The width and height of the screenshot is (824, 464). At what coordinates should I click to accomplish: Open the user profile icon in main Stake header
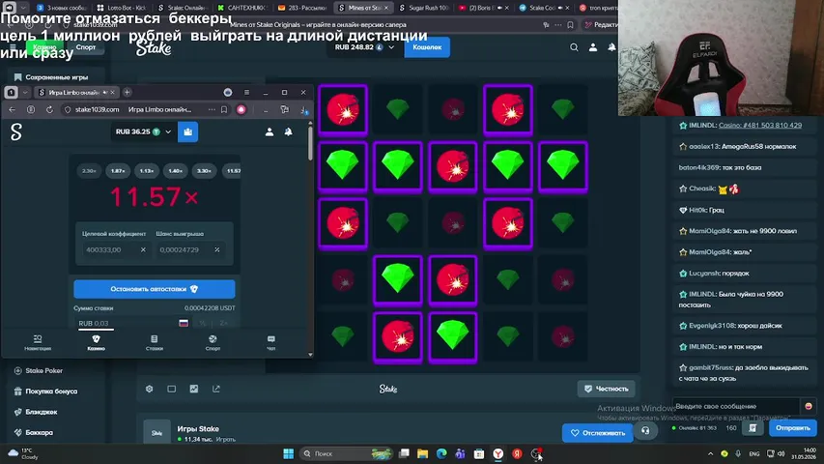593,47
